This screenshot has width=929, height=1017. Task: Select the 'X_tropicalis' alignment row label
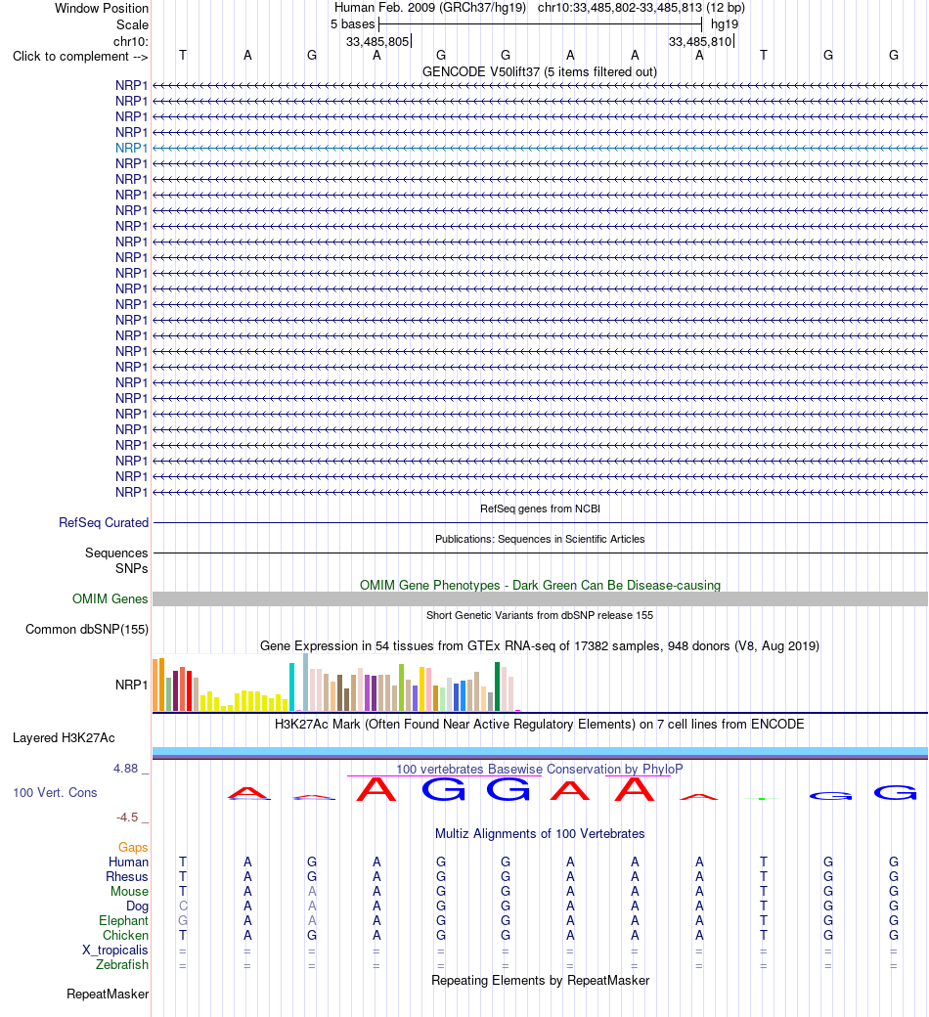114,951
